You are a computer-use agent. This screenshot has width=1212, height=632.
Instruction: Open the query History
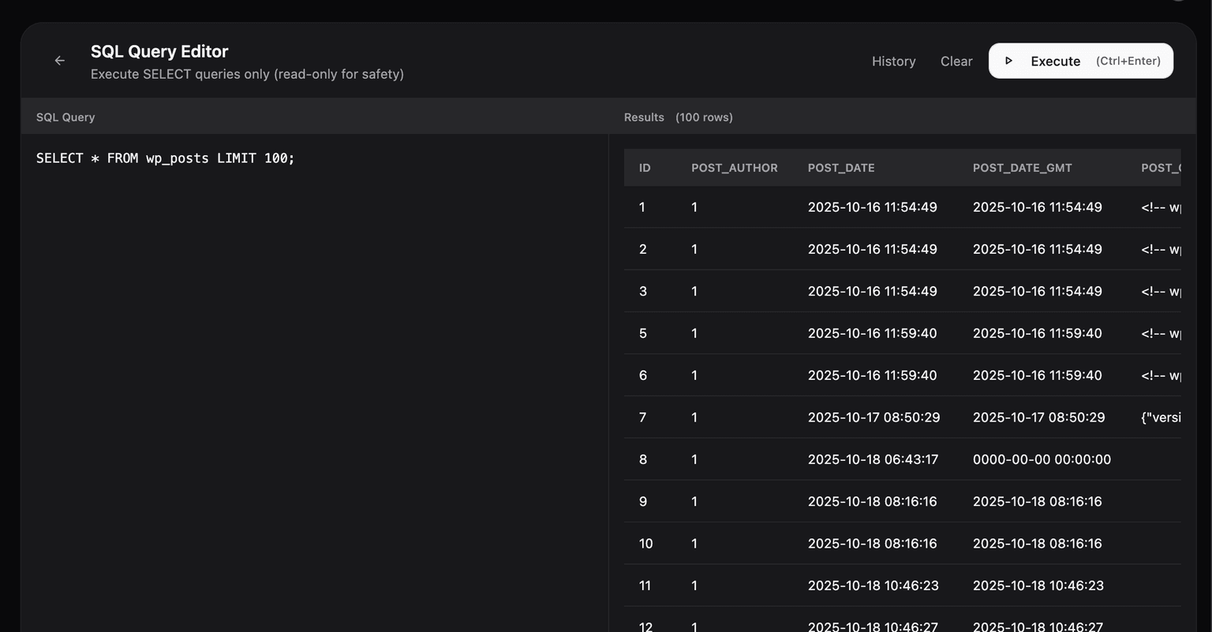coord(893,61)
